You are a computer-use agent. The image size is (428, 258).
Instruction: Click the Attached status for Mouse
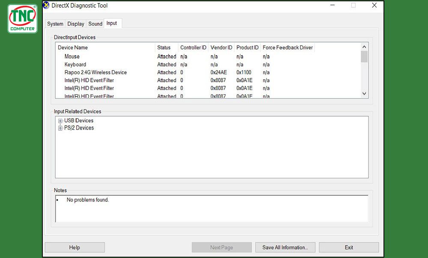tap(166, 57)
